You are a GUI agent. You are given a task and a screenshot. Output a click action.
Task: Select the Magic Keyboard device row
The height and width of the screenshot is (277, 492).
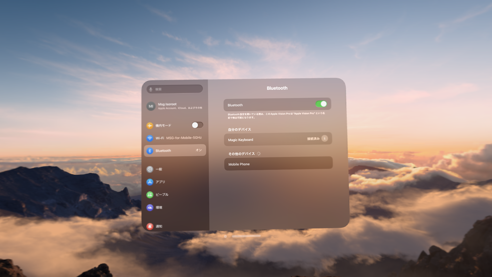pos(278,139)
